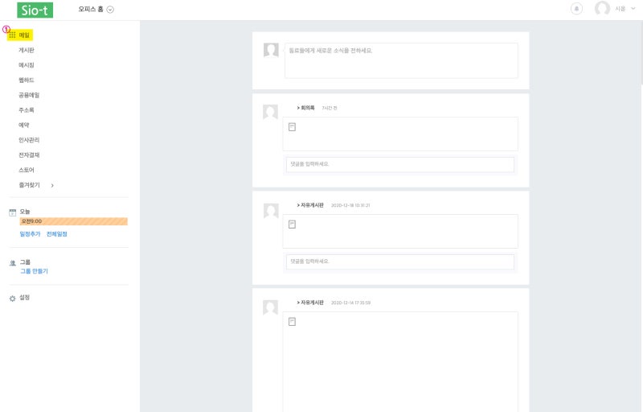Open 웹하드 from the sidebar
The height and width of the screenshot is (412, 643).
tap(27, 80)
